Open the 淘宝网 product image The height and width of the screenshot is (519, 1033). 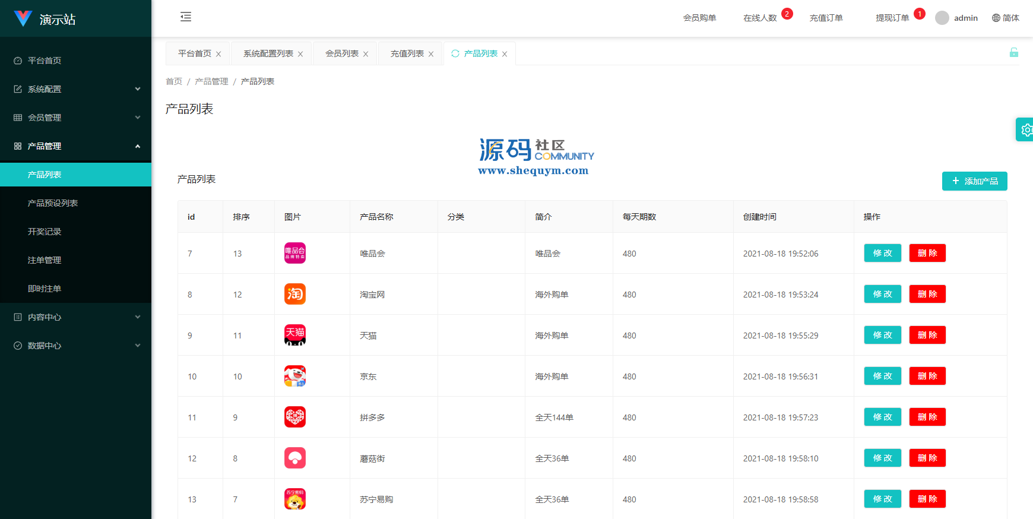click(295, 294)
